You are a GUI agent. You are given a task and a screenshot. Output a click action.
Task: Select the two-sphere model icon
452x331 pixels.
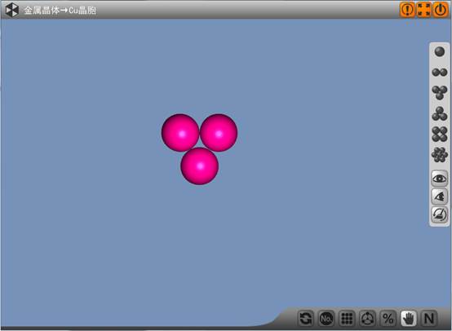439,72
